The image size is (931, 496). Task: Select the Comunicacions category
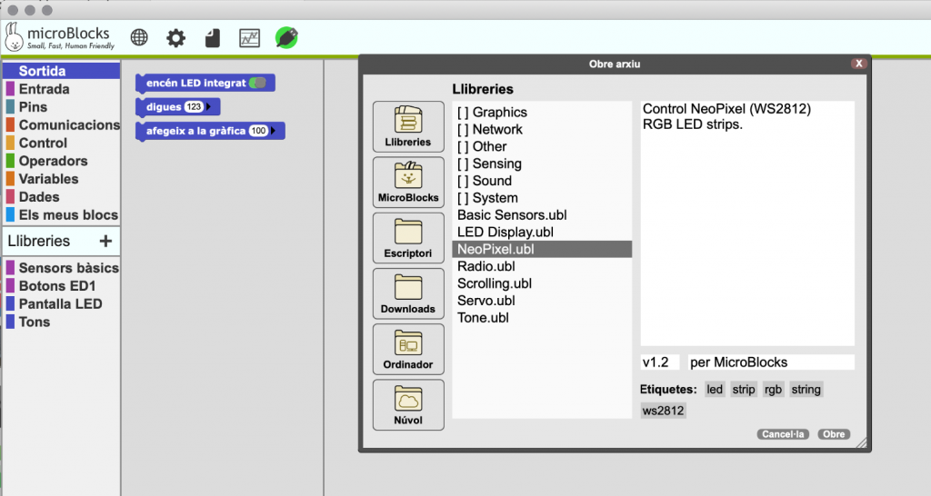click(x=61, y=124)
